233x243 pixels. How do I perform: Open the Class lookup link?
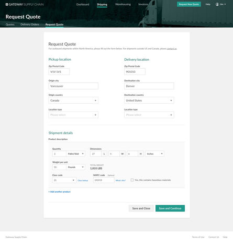point(83,181)
